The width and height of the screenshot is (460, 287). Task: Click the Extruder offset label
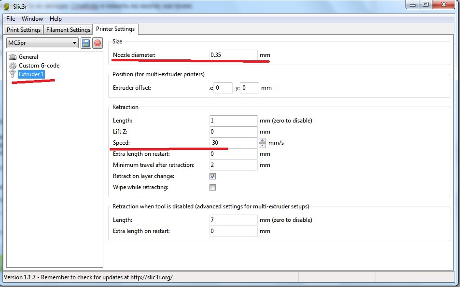click(132, 88)
